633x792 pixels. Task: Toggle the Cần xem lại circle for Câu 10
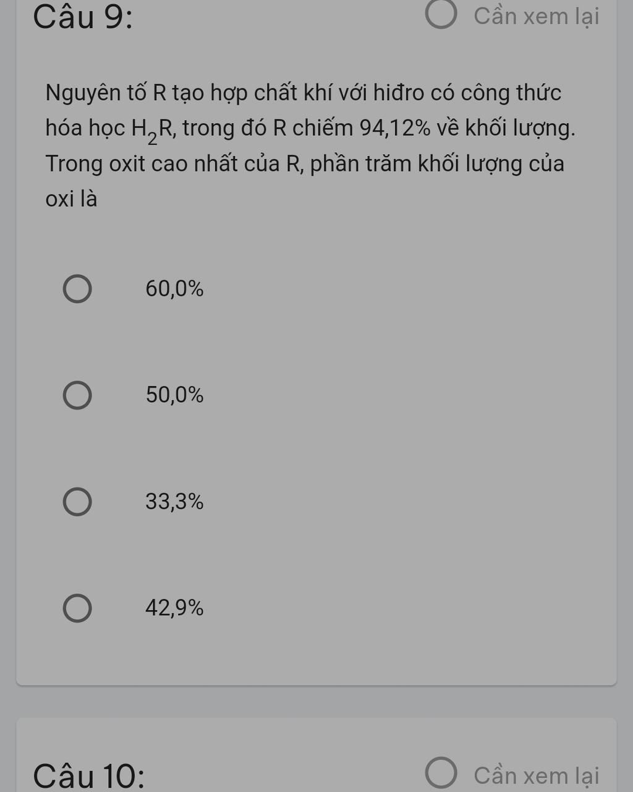click(x=441, y=773)
